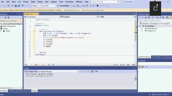The height and width of the screenshot is (96, 172).
Task: Open the Main member dropdown
Action: click(116, 17)
